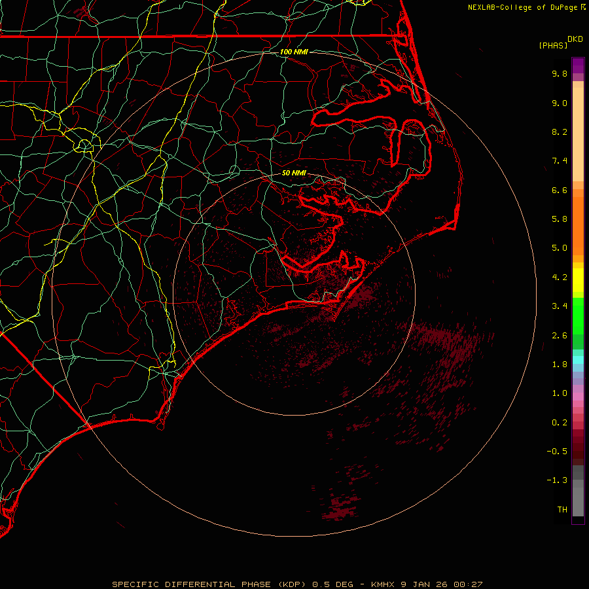
Task: Click the 4.2 legend value
Action: [560, 277]
